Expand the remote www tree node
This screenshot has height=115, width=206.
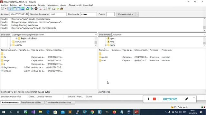(x=106, y=45)
